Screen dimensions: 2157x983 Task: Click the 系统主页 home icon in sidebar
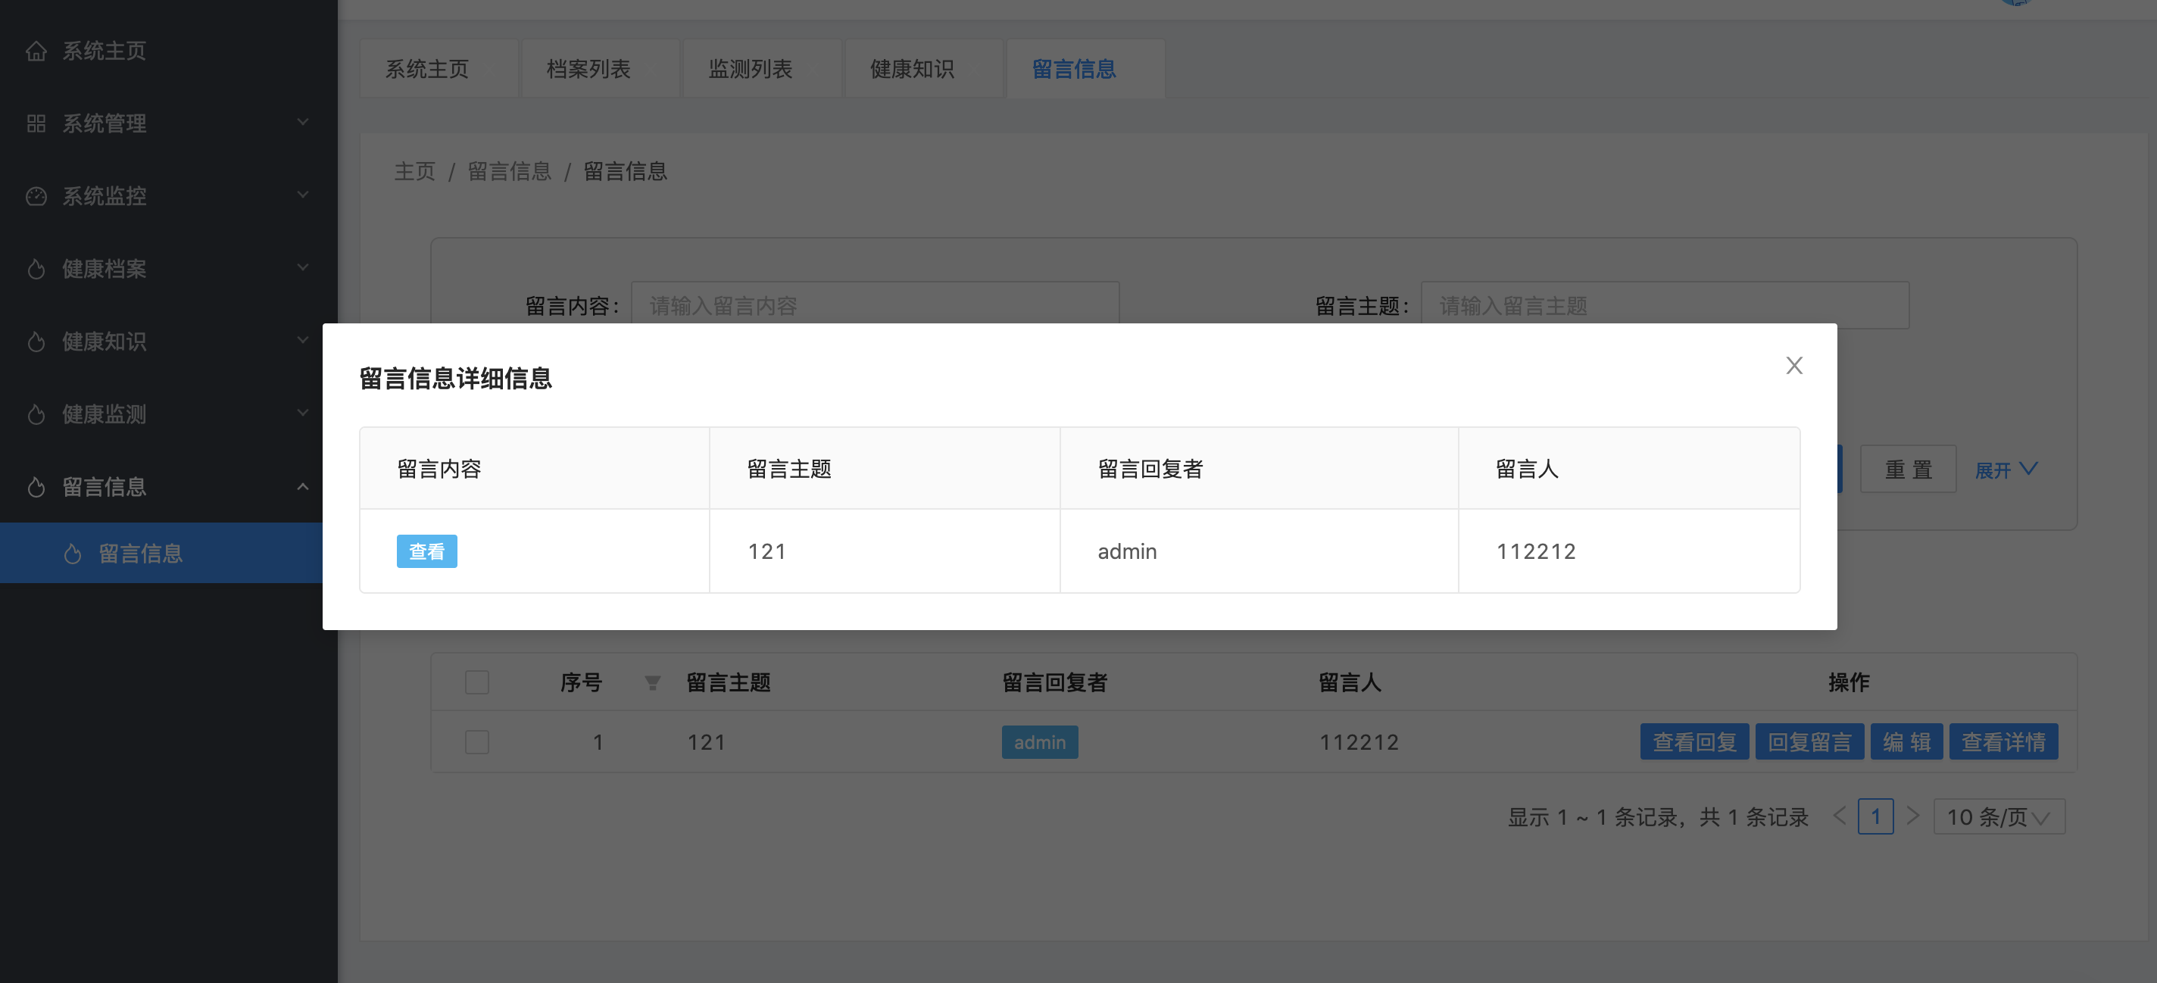[x=37, y=51]
